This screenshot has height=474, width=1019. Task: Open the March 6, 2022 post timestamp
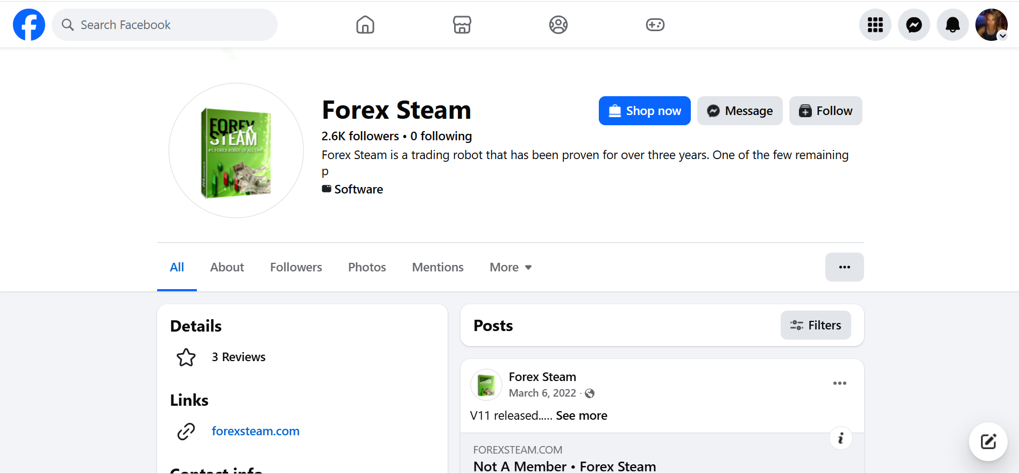pyautogui.click(x=542, y=393)
